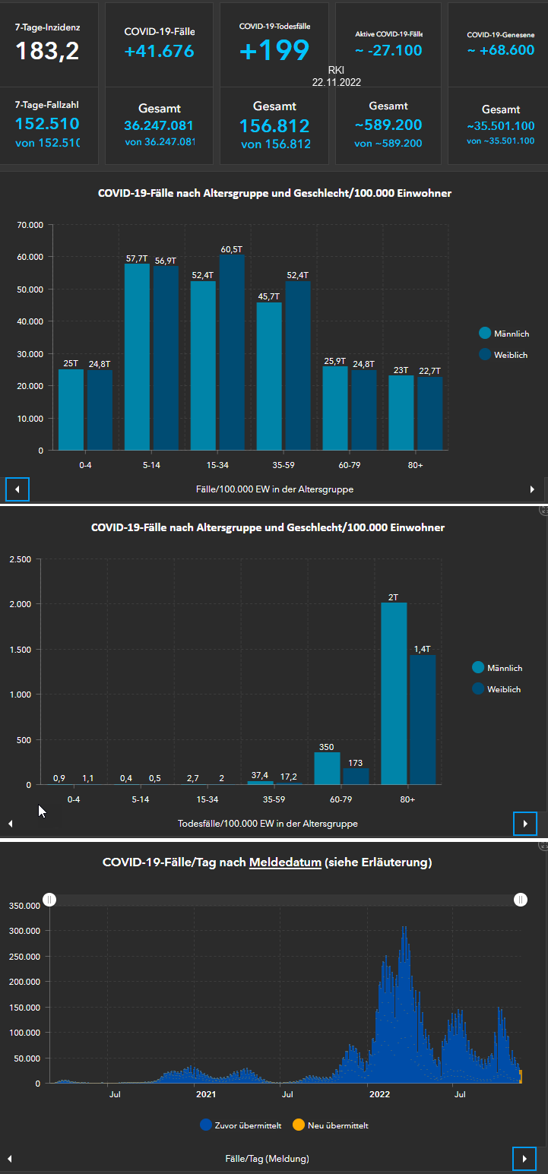This screenshot has height=1174, width=548.
Task: Click next arrow in first age-group cases chart
Action: (532, 489)
